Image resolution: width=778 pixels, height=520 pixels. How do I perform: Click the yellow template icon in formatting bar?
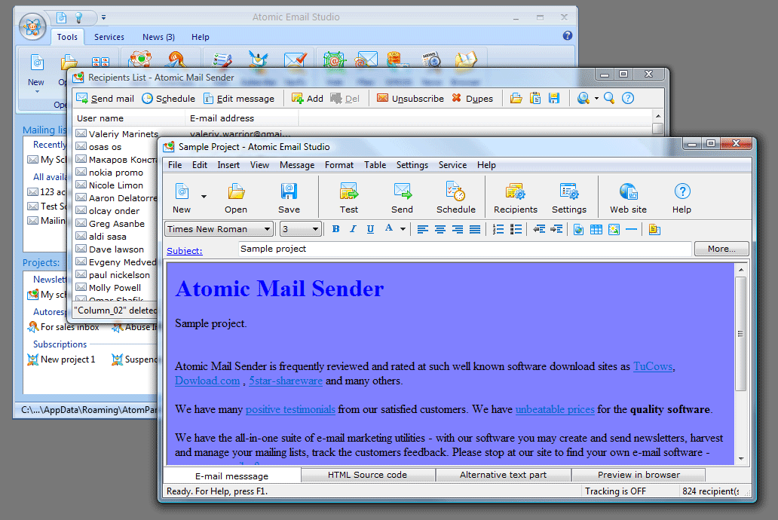654,229
